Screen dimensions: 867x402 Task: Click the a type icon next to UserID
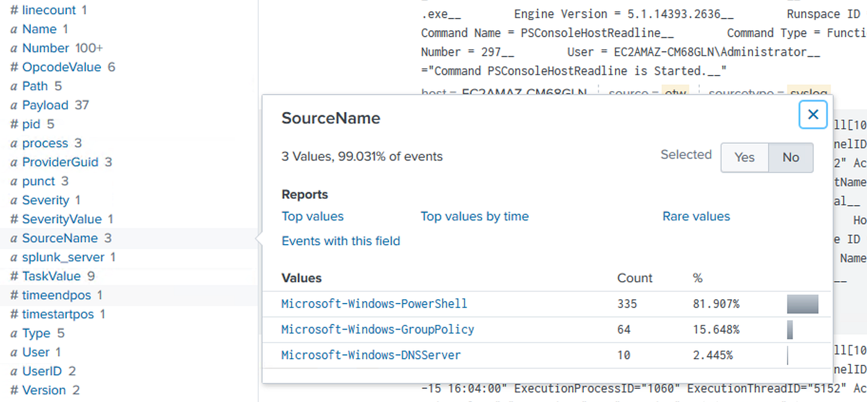pyautogui.click(x=14, y=372)
